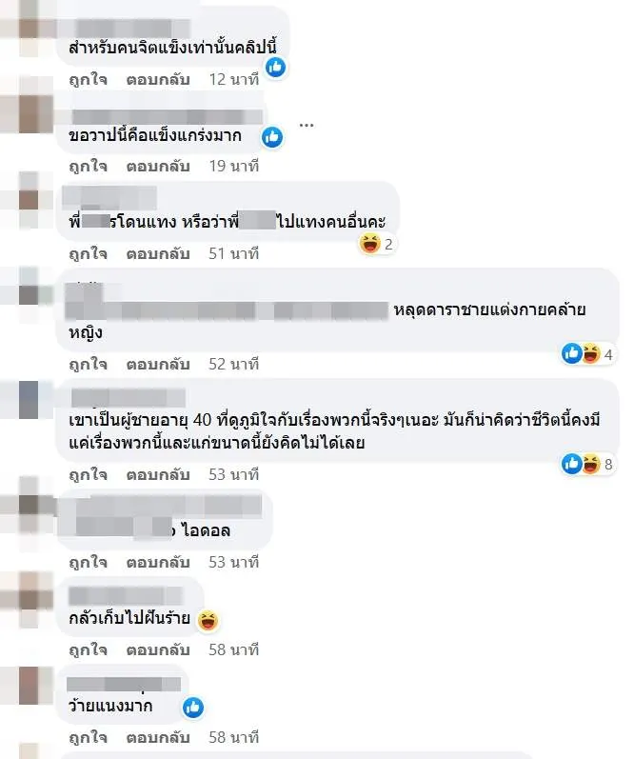Image resolution: width=634 pixels, height=759 pixels.
Task: Like the comment posted 51 นาที ago
Action: click(88, 253)
